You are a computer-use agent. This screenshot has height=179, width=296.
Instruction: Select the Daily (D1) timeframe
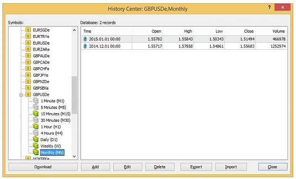49,140
